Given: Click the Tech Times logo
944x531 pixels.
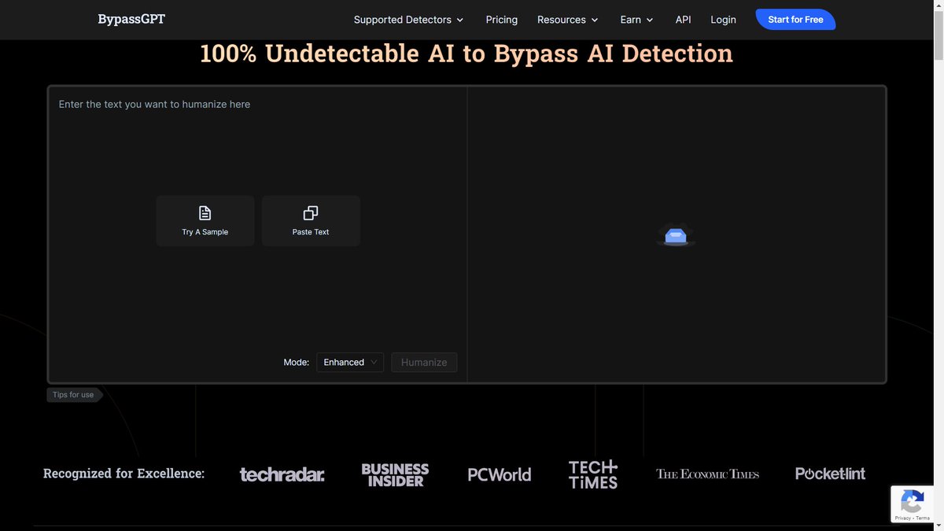Looking at the screenshot, I should coord(593,474).
